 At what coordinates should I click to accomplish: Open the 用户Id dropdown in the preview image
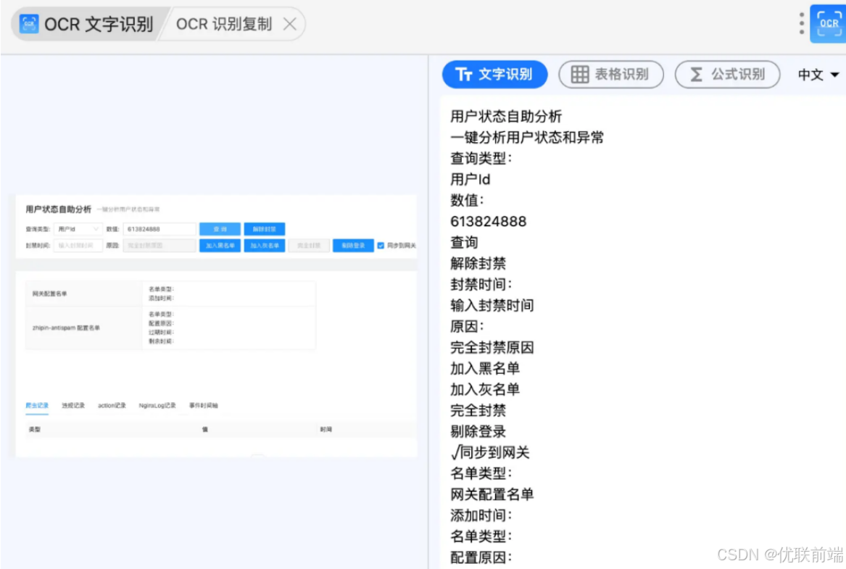pyautogui.click(x=78, y=229)
